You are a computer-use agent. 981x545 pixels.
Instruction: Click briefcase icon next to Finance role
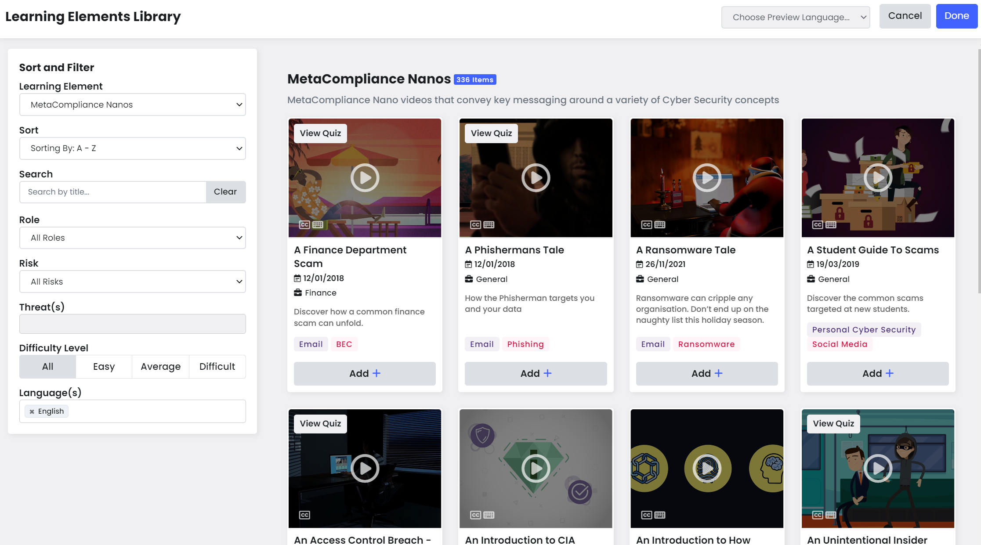[298, 293]
